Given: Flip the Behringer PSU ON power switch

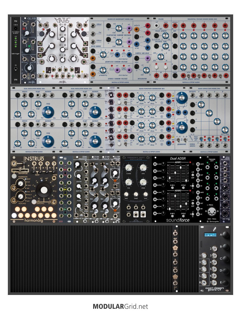Looking at the screenshot, I should pos(16,69).
